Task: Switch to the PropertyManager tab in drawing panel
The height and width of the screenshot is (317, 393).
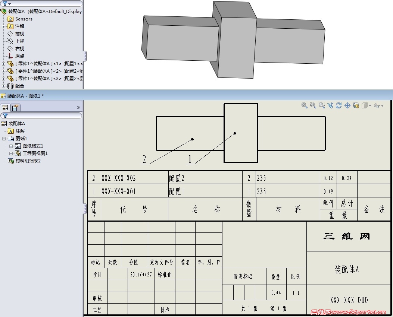Action: 15,108
